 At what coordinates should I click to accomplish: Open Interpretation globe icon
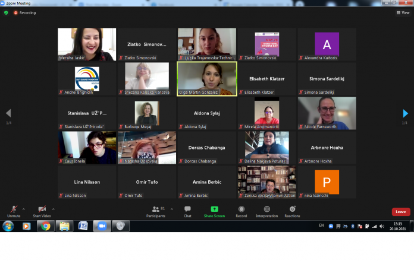coord(266,211)
